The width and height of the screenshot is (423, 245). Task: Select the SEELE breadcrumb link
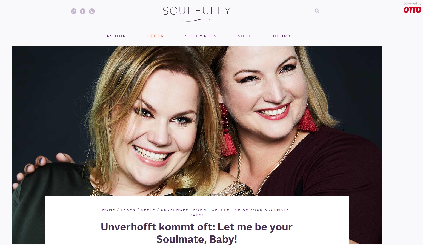pyautogui.click(x=148, y=210)
